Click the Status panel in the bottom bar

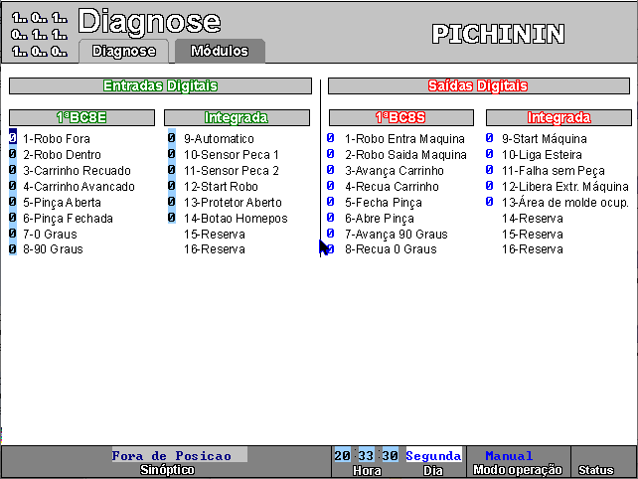[x=596, y=462]
